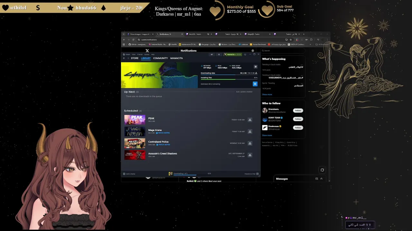412x231 pixels.
Task: Open Contraband Police patch notes
Action: point(163,145)
